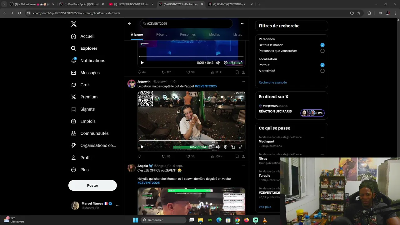
Task: Share the tweet with 191 k views
Action: click(x=243, y=72)
